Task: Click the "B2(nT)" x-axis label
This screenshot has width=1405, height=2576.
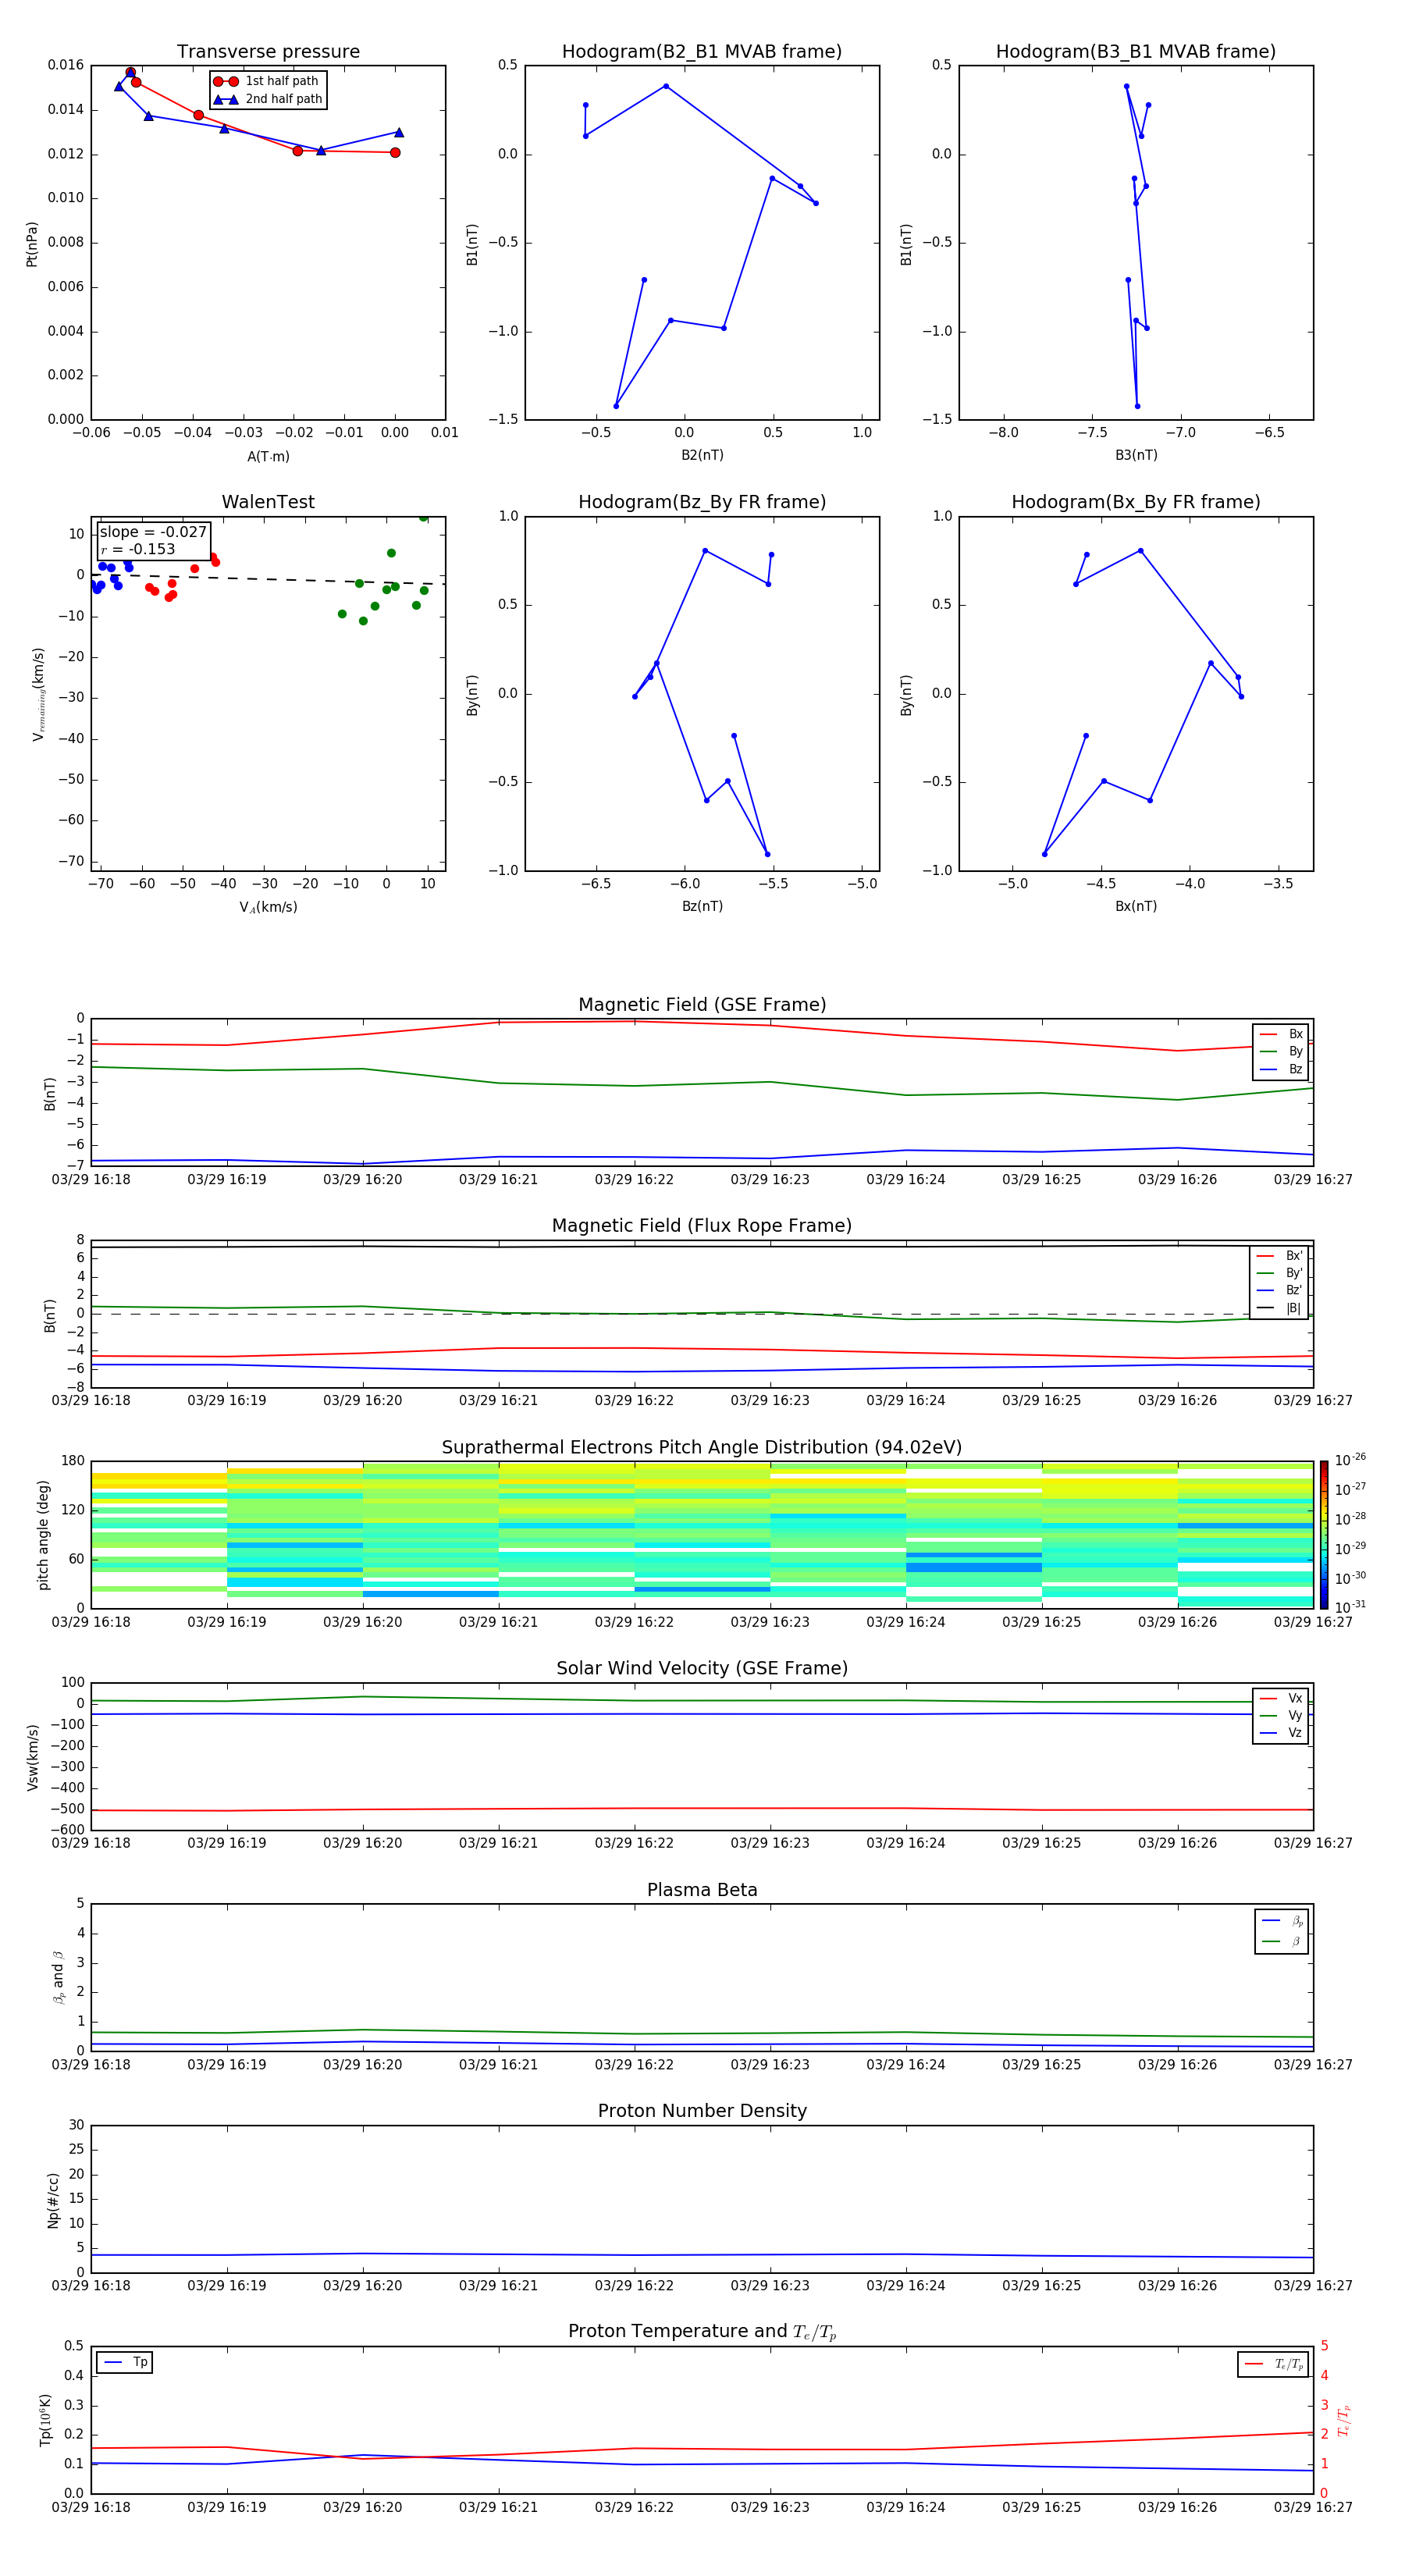Action: tap(702, 455)
